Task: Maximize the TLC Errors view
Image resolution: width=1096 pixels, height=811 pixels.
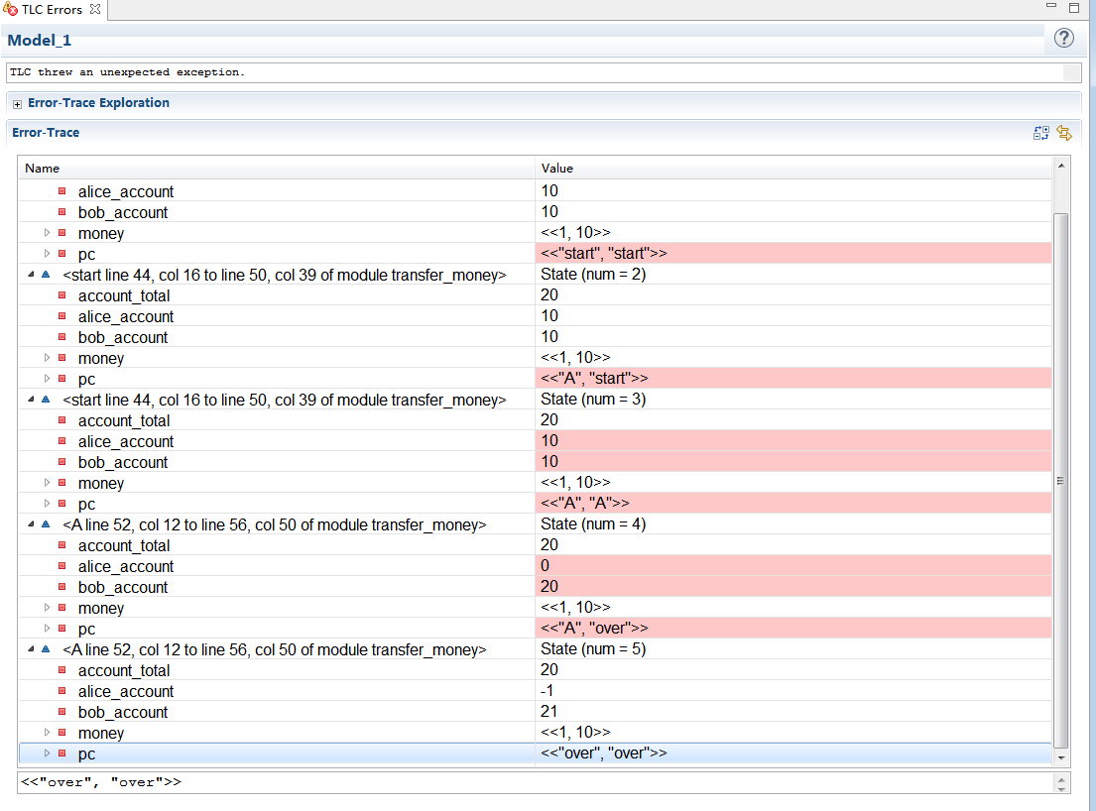Action: [x=1074, y=8]
